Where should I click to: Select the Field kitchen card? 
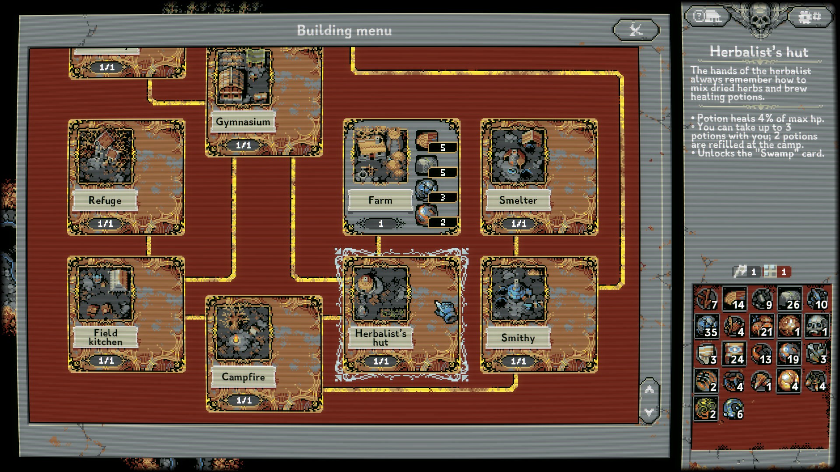pos(126,314)
